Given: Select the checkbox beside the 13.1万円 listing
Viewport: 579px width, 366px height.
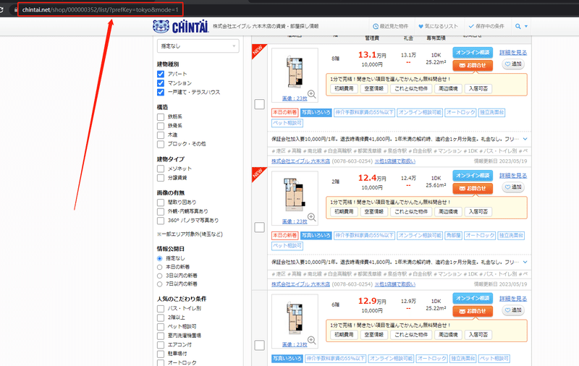Looking at the screenshot, I should [x=260, y=104].
